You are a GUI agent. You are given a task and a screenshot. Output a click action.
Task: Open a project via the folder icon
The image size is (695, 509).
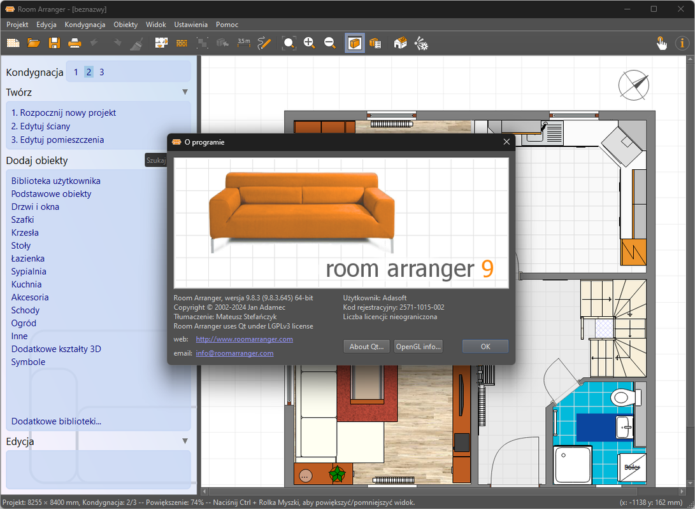(34, 43)
